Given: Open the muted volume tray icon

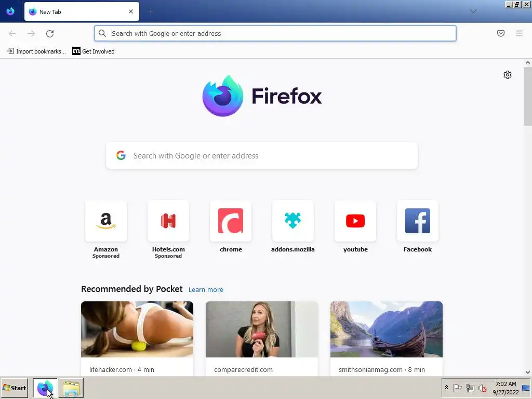Looking at the screenshot, I should click(482, 388).
